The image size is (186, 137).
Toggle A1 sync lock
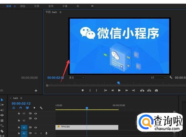click(30, 133)
